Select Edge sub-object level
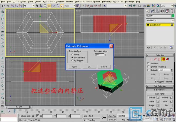The image size is (176, 122). coord(155,59)
